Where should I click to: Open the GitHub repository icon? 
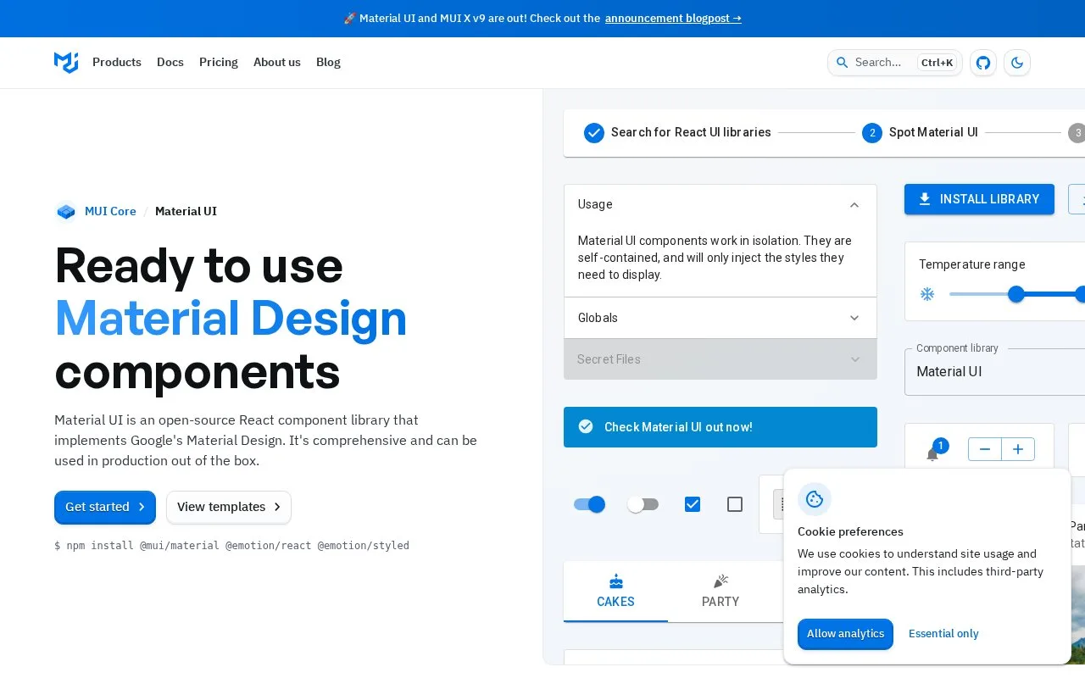983,63
